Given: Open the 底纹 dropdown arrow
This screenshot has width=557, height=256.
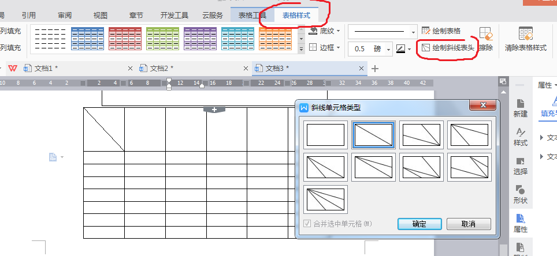Looking at the screenshot, I should pyautogui.click(x=338, y=31).
